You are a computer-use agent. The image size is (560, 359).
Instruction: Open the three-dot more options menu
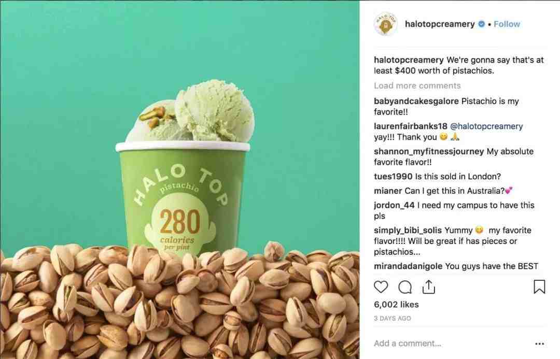pyautogui.click(x=539, y=343)
